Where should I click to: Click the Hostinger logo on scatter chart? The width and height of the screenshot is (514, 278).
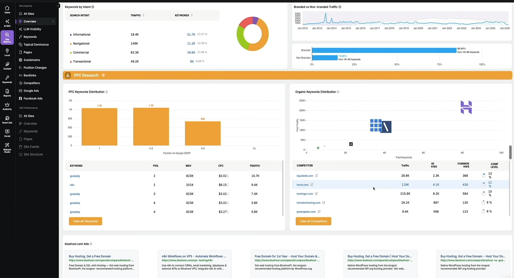[x=466, y=107]
